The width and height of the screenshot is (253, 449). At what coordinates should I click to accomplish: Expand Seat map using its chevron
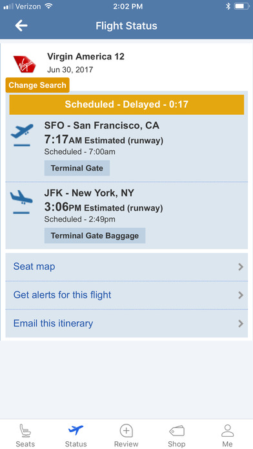click(241, 267)
